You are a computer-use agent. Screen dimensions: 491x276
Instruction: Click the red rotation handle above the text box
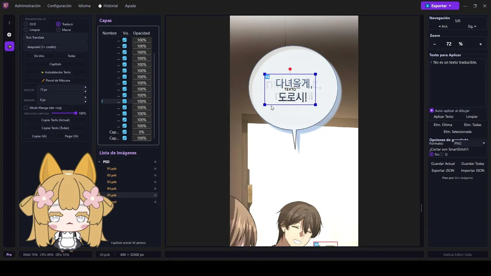tap(290, 69)
